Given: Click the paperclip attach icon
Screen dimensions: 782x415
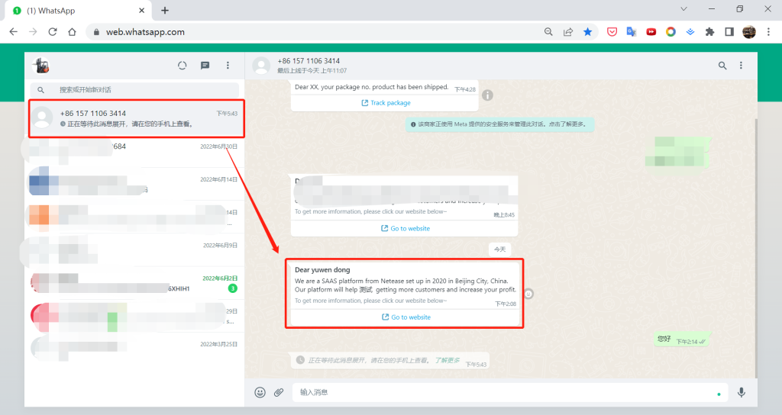Looking at the screenshot, I should coord(279,392).
